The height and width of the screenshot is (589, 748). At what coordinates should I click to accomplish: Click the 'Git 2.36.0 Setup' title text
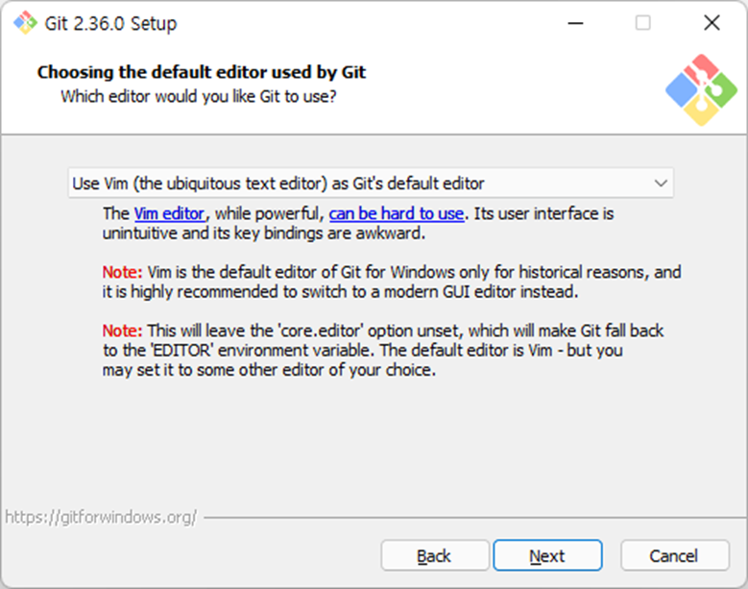[110, 23]
